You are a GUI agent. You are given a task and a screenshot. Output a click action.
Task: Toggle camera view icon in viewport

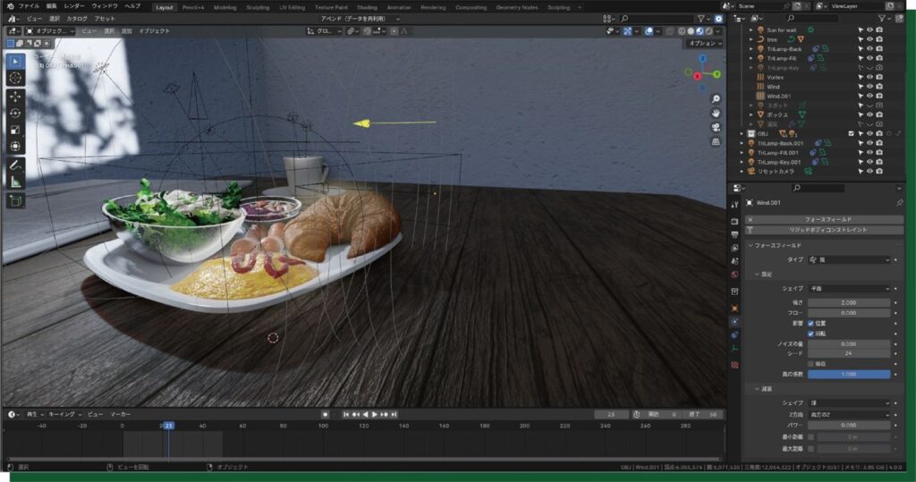pyautogui.click(x=716, y=127)
